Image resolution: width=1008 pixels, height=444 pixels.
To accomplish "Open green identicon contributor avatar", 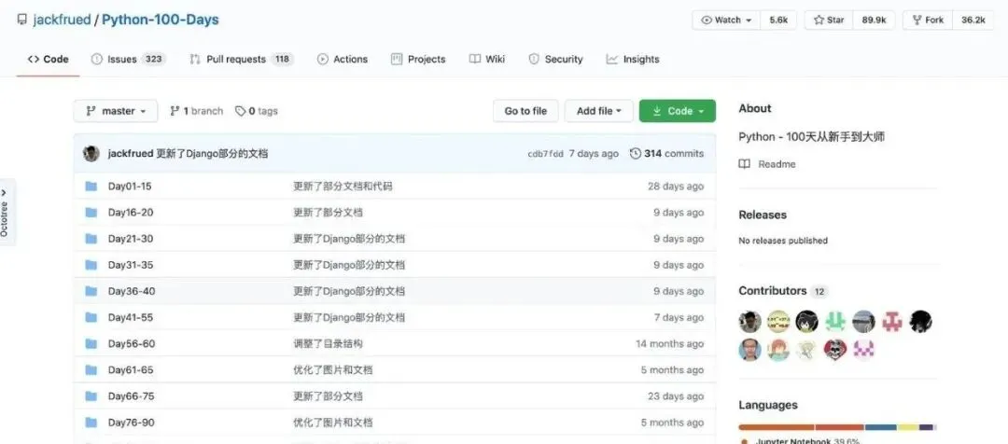I will (835, 321).
